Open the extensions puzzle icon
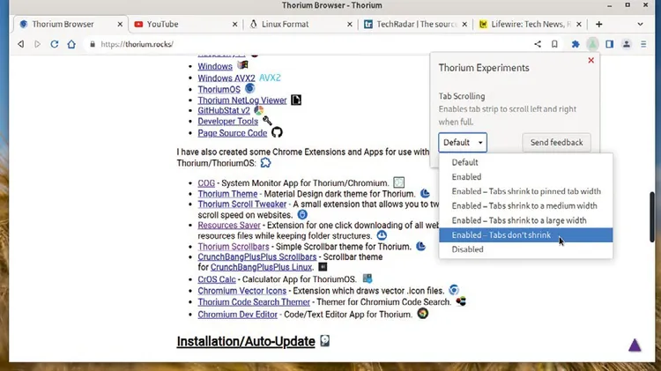Screen dimensions: 661x371 coord(576,44)
